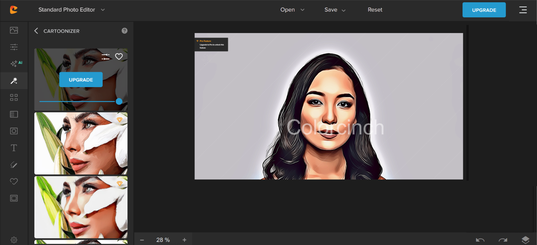Select the Draw brush icon

click(x=14, y=165)
